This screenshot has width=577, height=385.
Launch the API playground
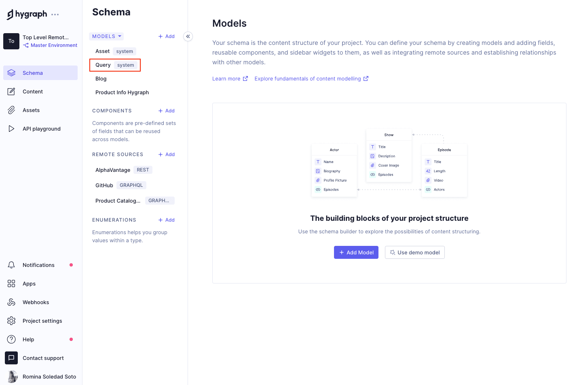tap(41, 129)
